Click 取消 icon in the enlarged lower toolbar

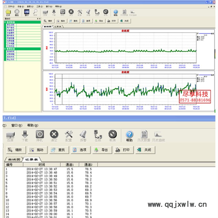(112, 136)
